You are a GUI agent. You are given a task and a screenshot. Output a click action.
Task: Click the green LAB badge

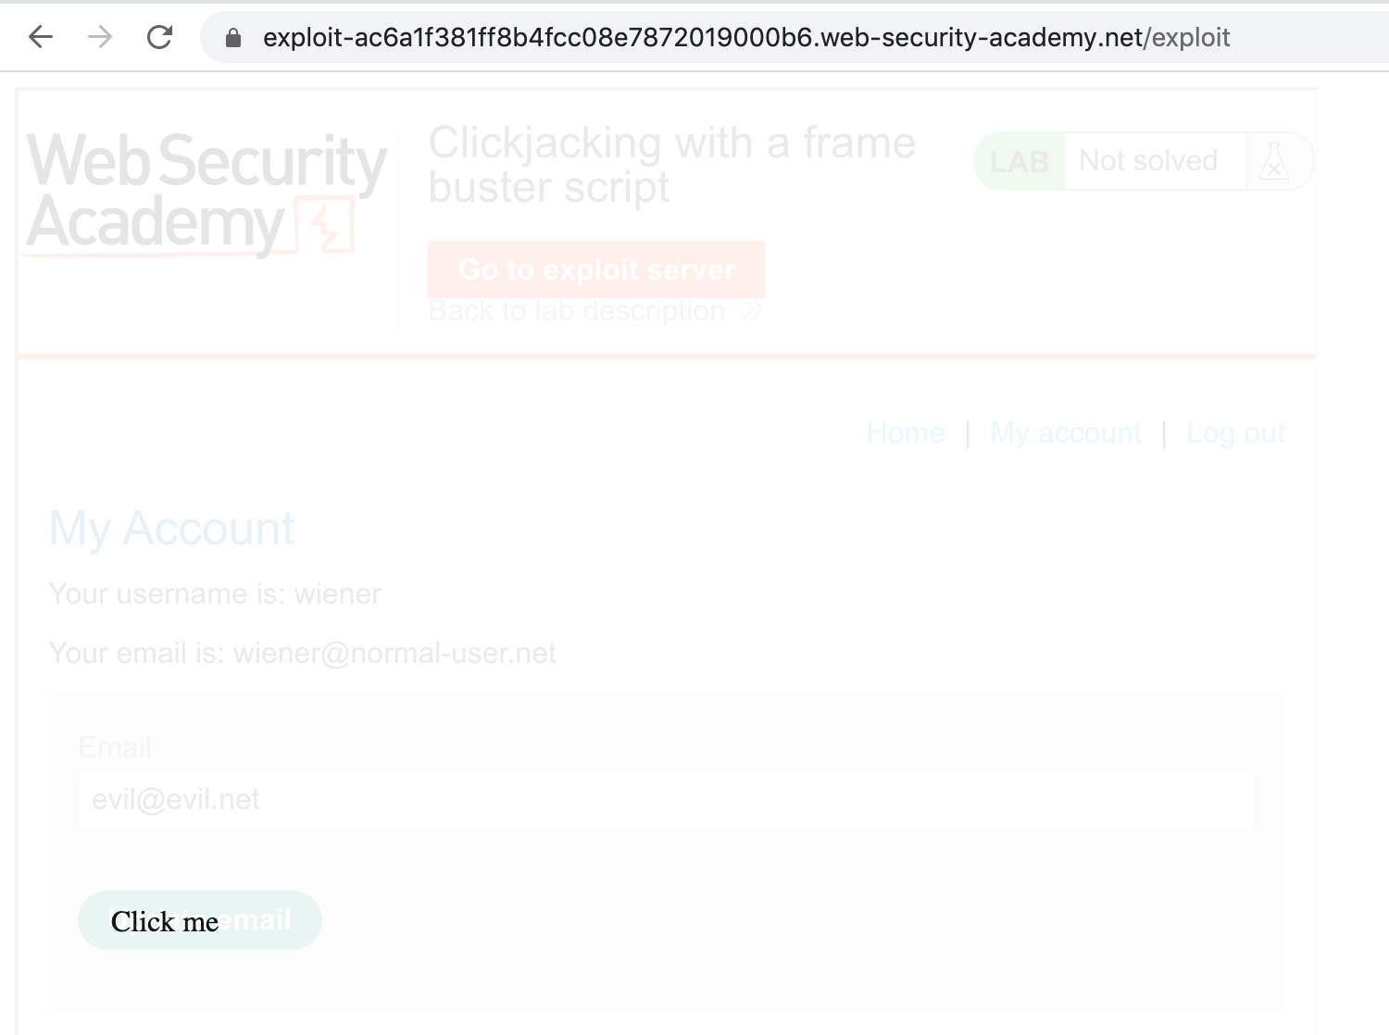(1020, 161)
